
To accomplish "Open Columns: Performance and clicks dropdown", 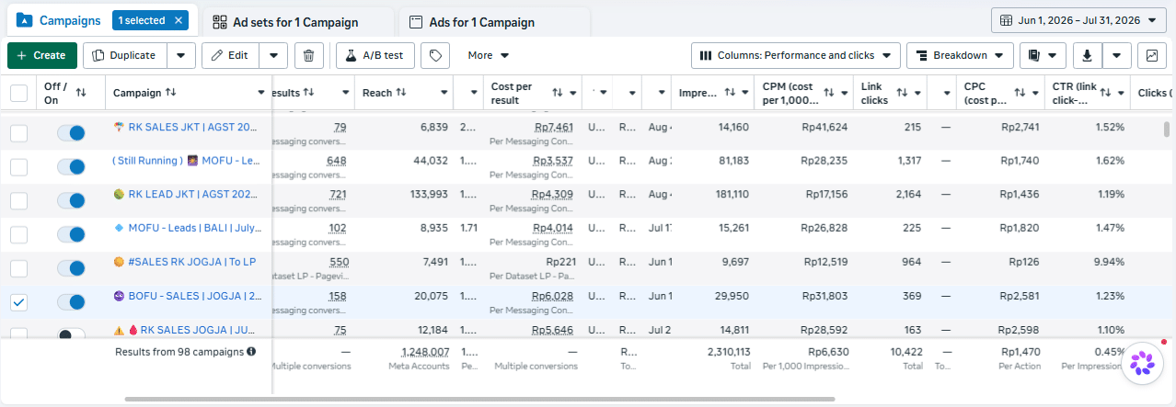I will pos(796,55).
